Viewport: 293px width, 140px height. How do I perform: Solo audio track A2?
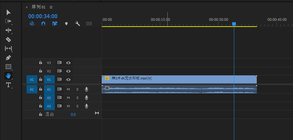(77, 98)
